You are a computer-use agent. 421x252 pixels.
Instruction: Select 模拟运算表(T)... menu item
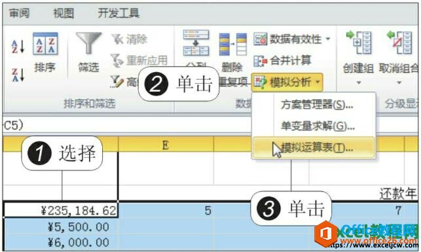click(314, 147)
